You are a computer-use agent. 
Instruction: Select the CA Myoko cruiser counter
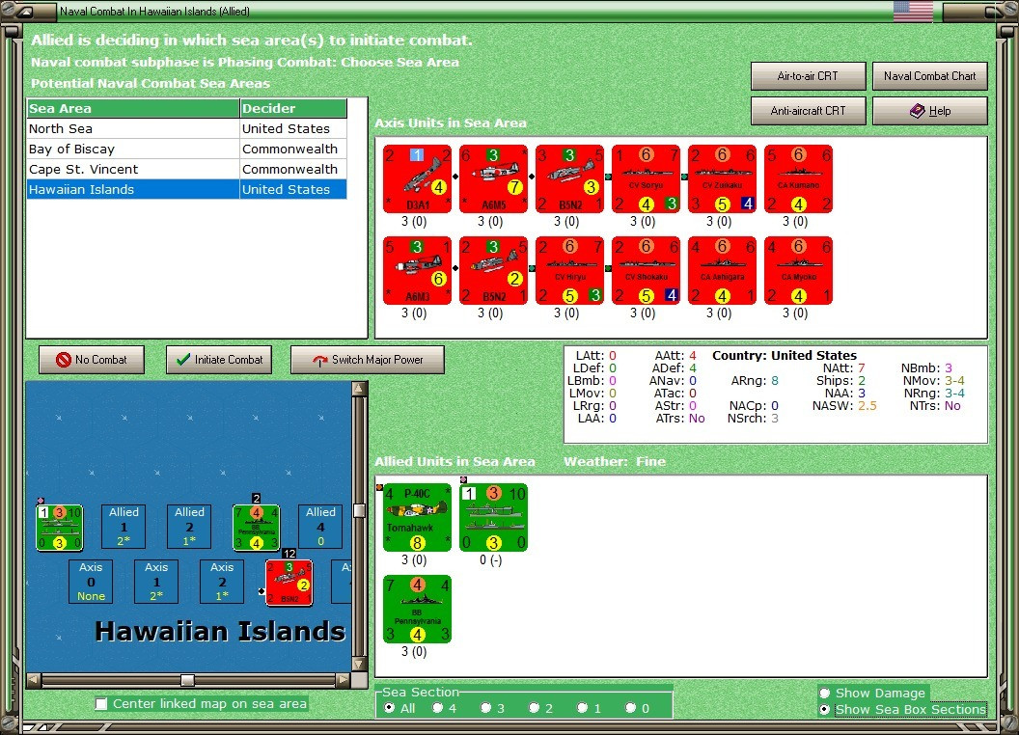[799, 270]
